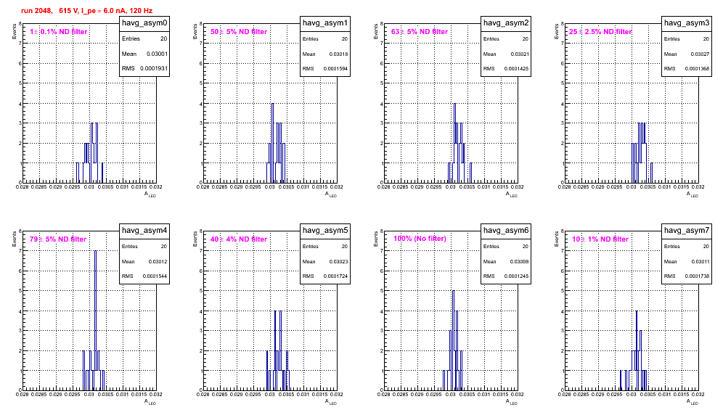Click Mean value 0.03011 in havg_asym7
This screenshot has width=723, height=415.
point(700,261)
